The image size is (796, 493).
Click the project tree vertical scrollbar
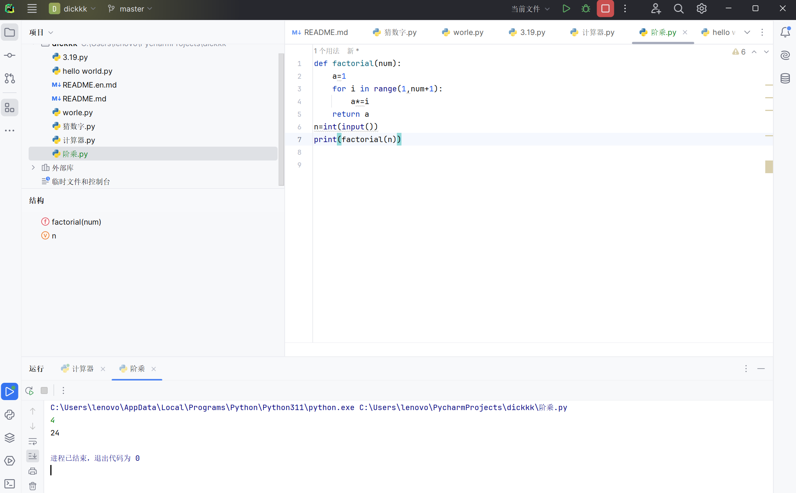click(x=281, y=119)
